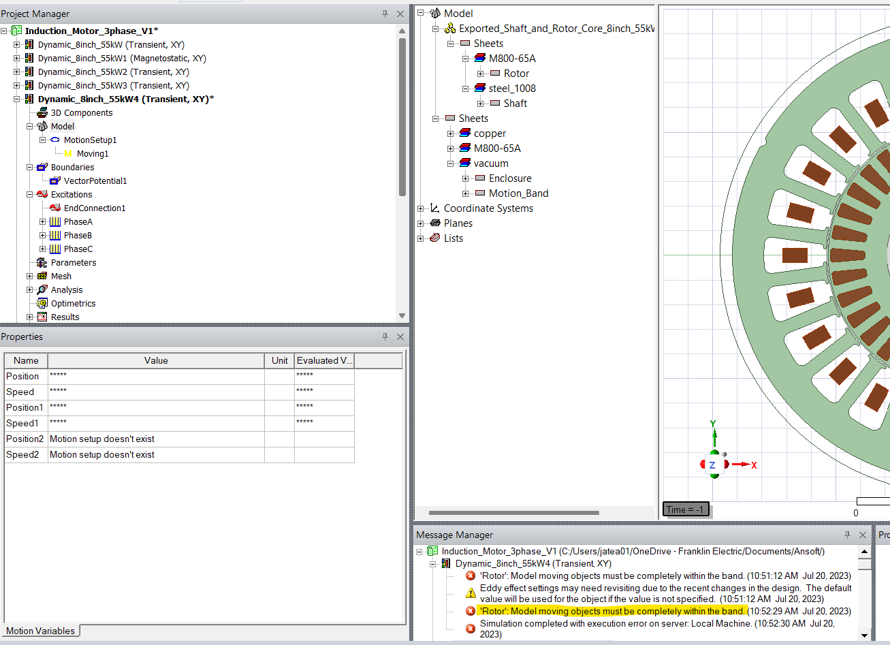Image resolution: width=890 pixels, height=645 pixels.
Task: Select the Dynamic_8inch_55kW design icon
Action: tap(29, 44)
